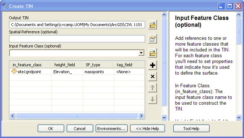The height and width of the screenshot is (138, 244).
Task: Select the site1gridpoint table cell
Action: 31,72
